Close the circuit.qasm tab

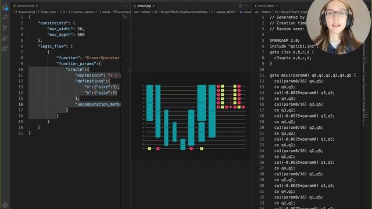pyautogui.click(x=277, y=6)
